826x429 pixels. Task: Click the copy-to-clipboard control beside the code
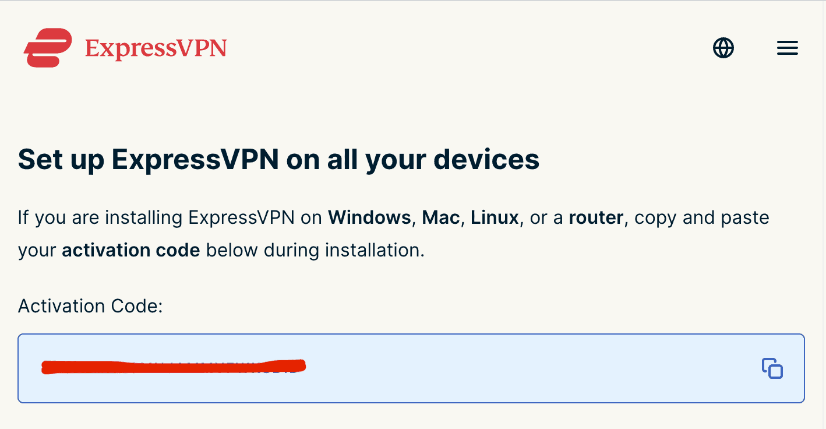coord(771,368)
